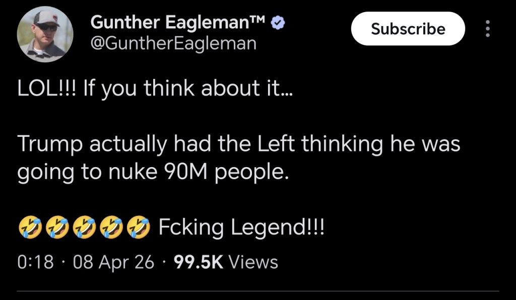Click the fifth rolling-laughing emoji

pos(139,228)
